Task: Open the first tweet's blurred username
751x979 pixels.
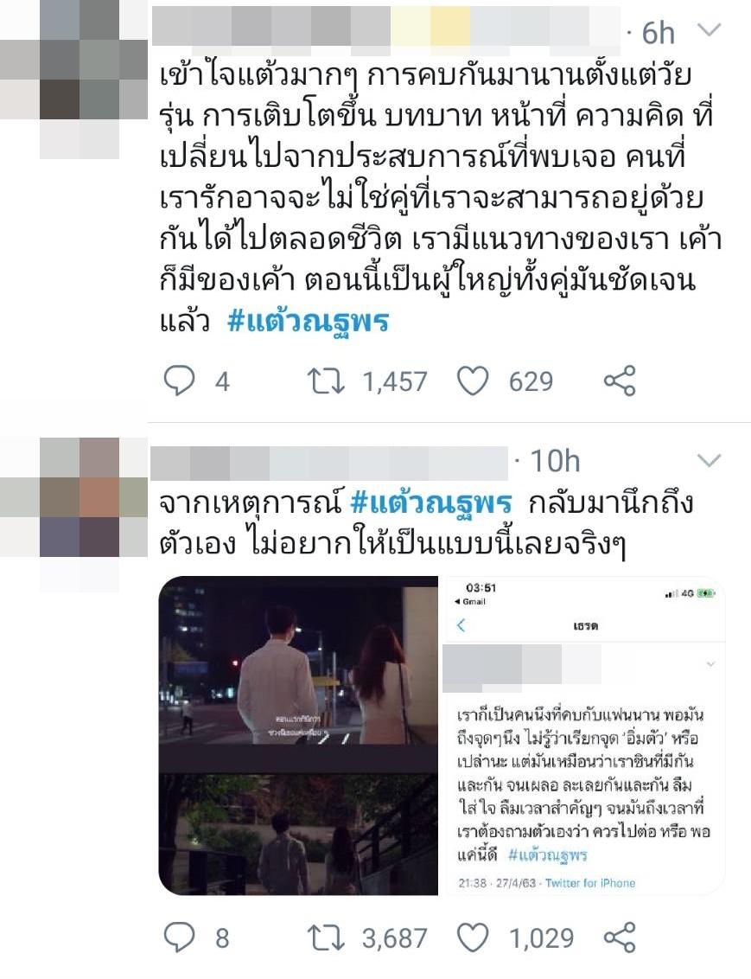Action: [x=385, y=27]
